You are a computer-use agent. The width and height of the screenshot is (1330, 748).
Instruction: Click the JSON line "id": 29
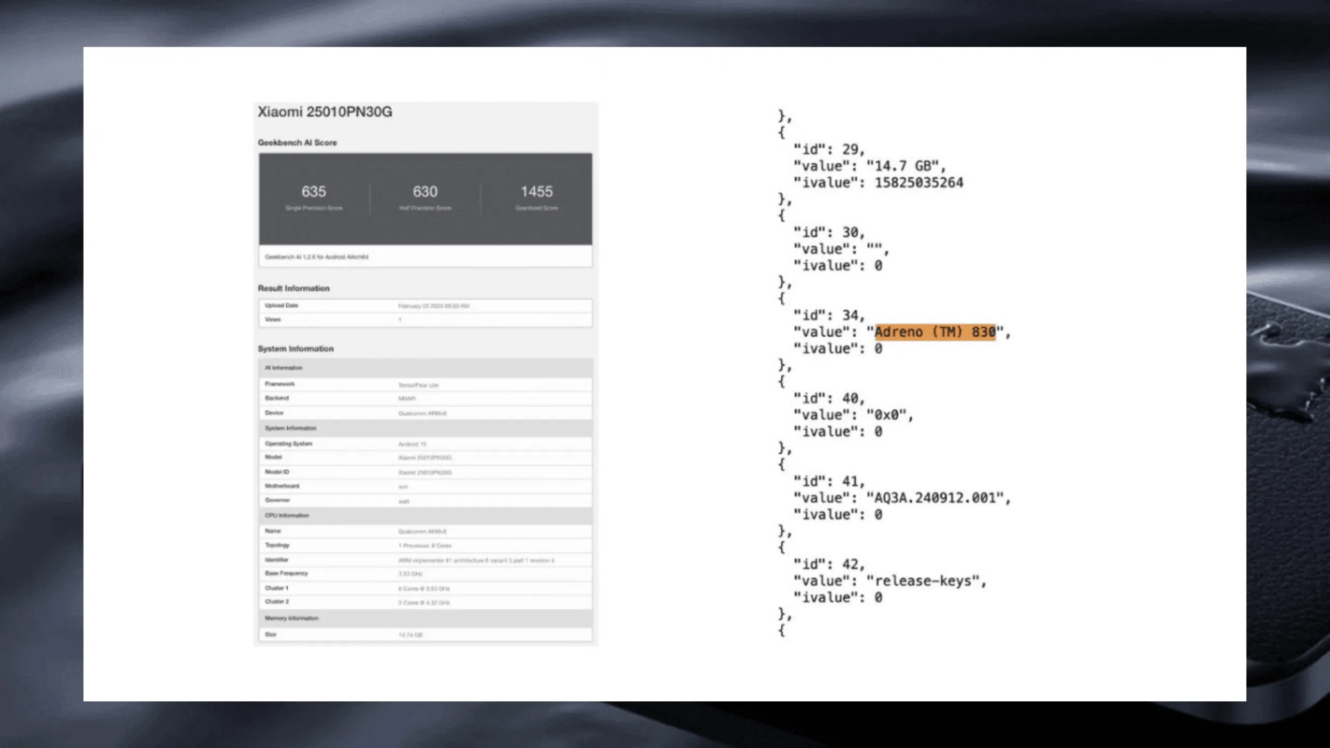829,150
